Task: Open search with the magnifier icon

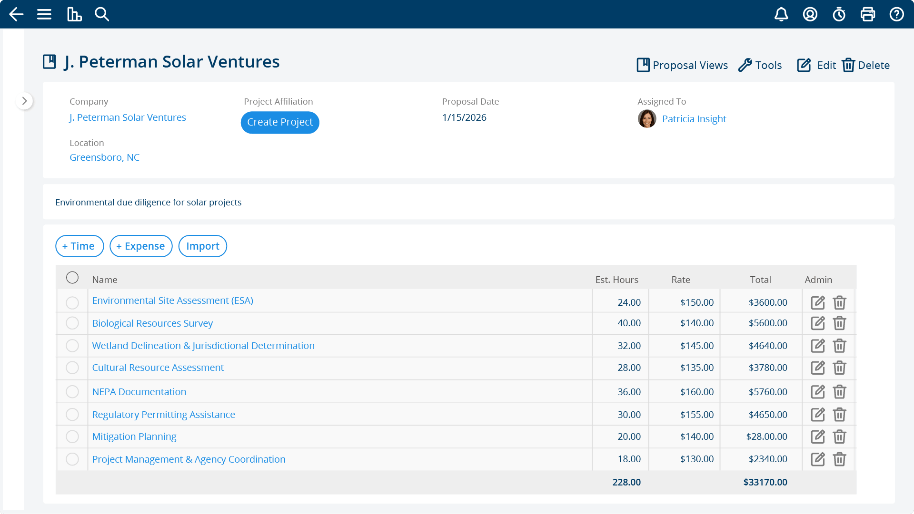Action: point(102,14)
